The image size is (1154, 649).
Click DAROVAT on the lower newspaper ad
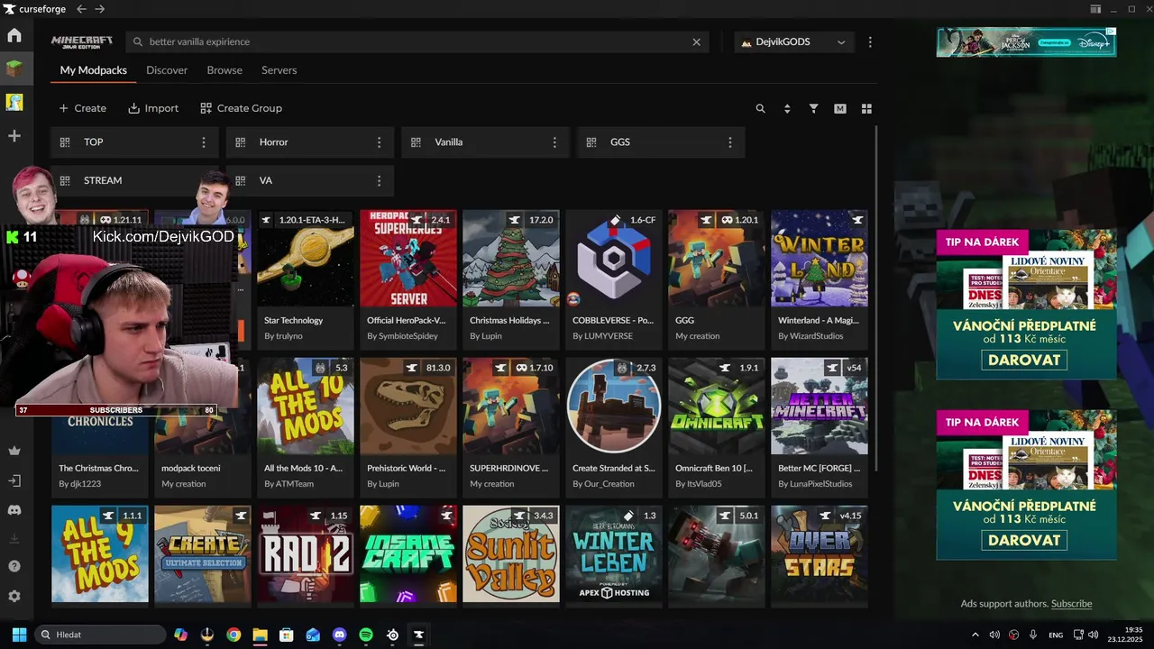1024,540
